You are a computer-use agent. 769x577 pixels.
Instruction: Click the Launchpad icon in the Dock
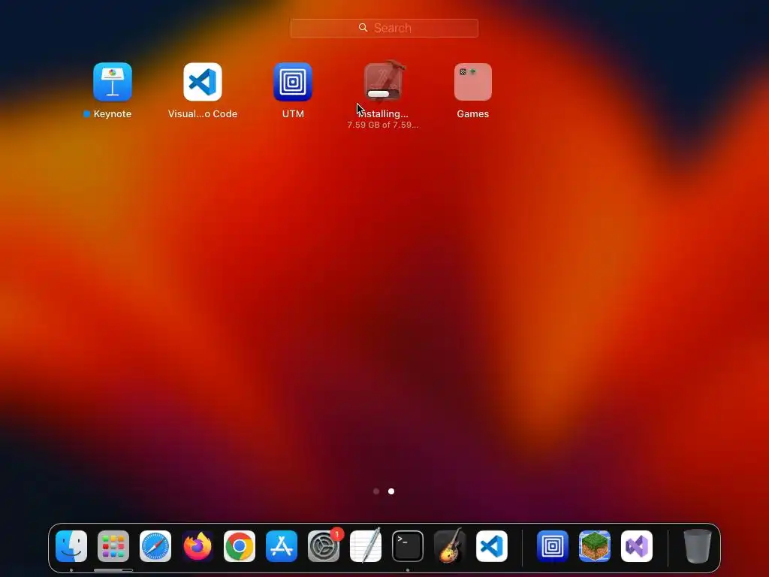[113, 546]
